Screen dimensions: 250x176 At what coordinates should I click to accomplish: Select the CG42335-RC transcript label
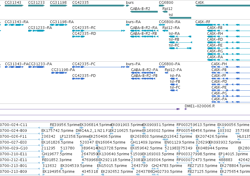point(84,28)
